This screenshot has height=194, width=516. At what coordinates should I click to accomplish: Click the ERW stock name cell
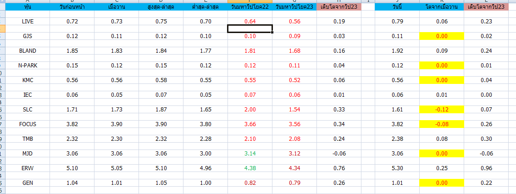(x=28, y=168)
